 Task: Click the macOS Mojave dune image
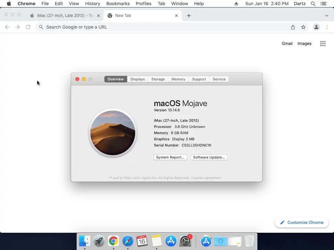point(113,133)
